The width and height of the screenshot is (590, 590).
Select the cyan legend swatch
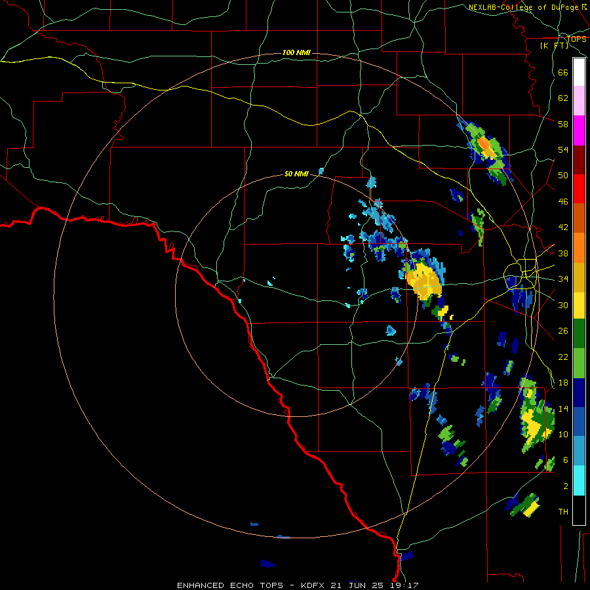pyautogui.click(x=579, y=481)
